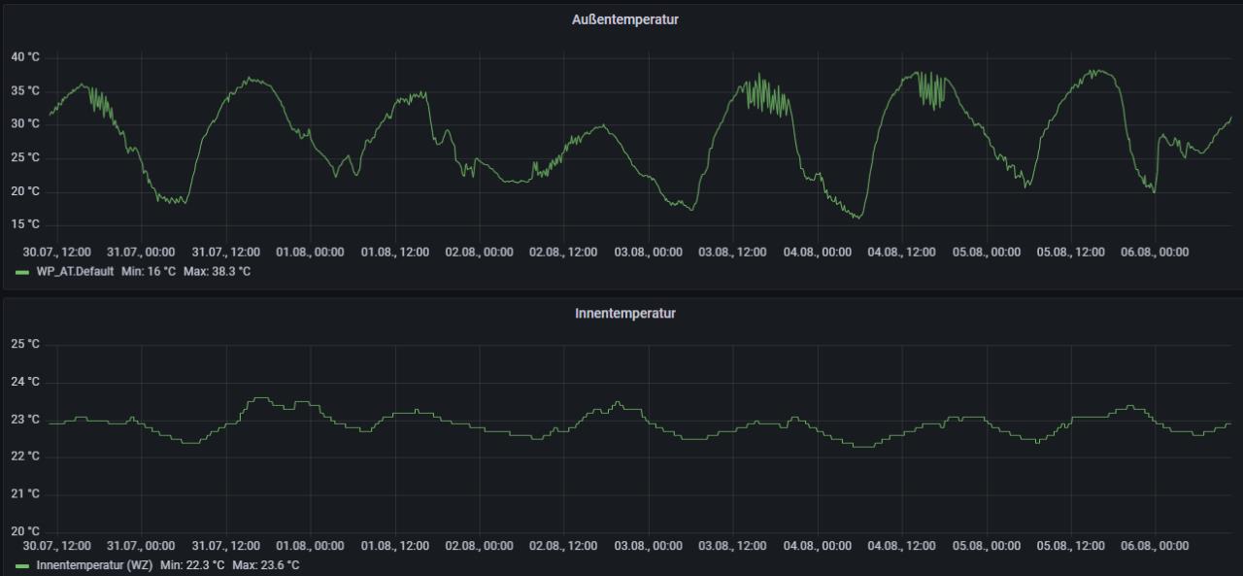Click '06.08., 00:00' under Außentemperatur chart
This screenshot has width=1243, height=576.
tap(1156, 252)
